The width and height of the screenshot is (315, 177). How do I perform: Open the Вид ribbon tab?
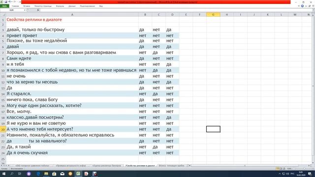pos(101,6)
